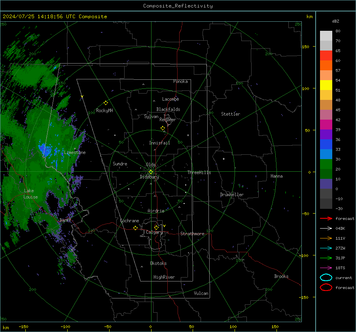Click the red forecast ellipse icon
Screen dimensions: 356x332
pyautogui.click(x=326, y=287)
